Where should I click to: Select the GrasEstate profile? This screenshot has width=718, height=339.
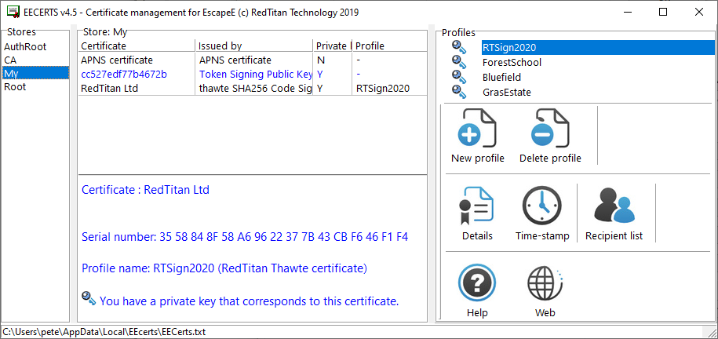coord(507,92)
